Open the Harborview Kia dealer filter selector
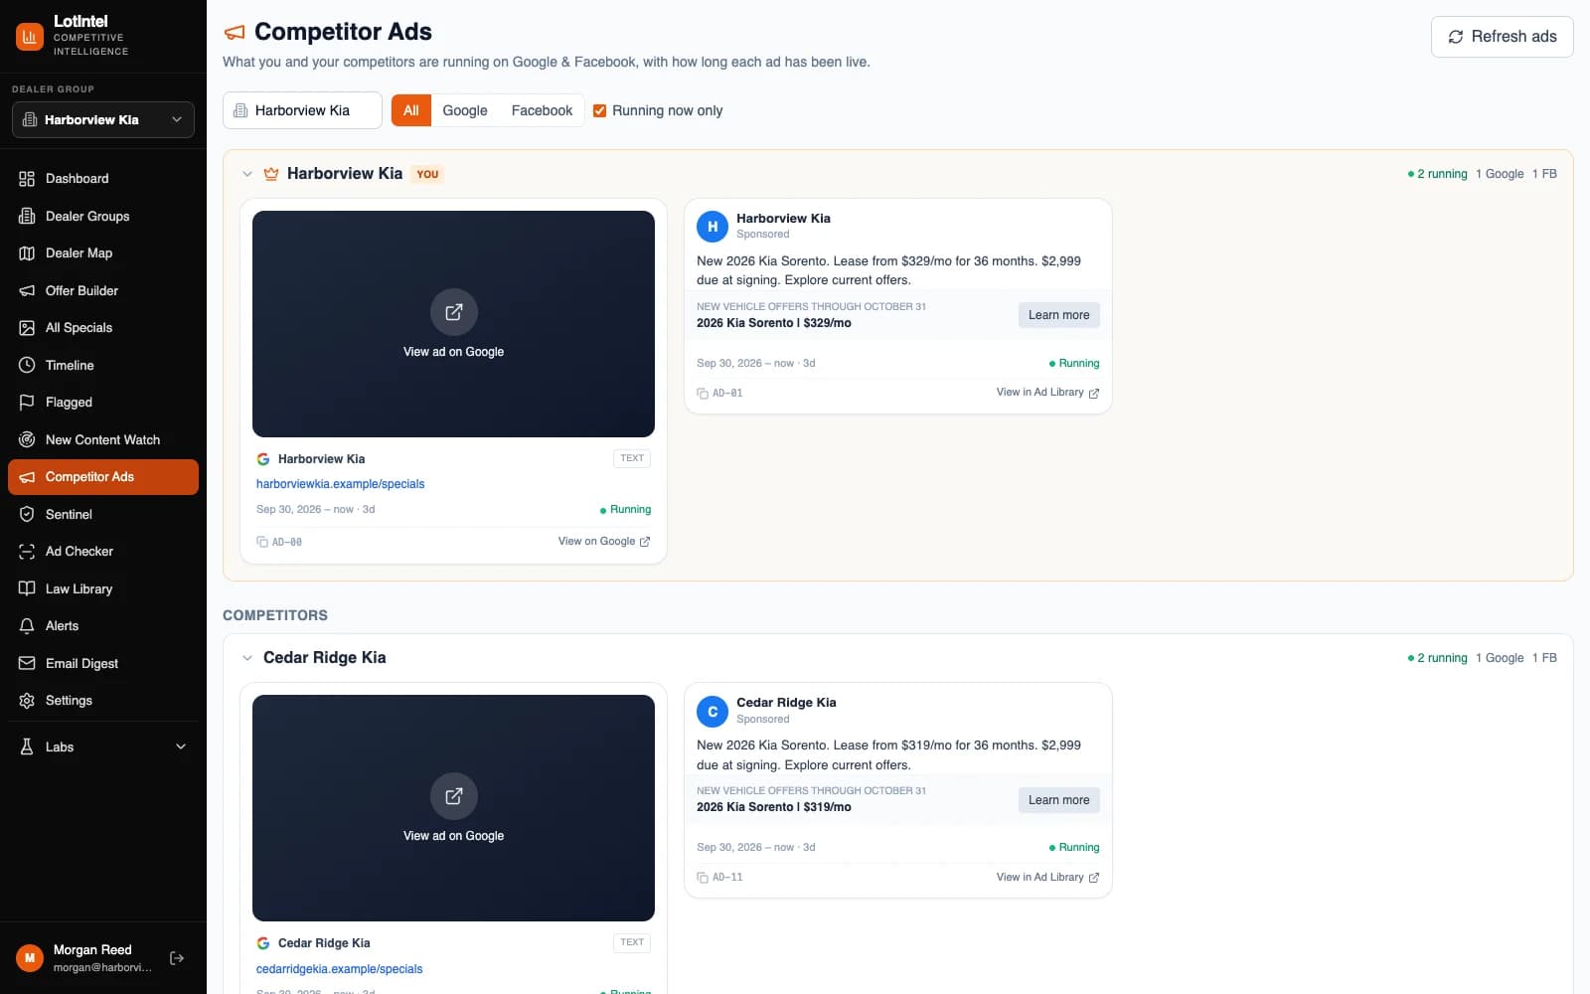The image size is (1590, 994). tap(302, 110)
